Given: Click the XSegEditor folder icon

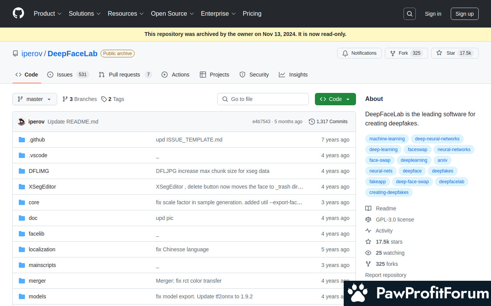Looking at the screenshot, I should [22, 187].
